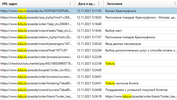This screenshot has width=177, height=100.
Task: Click date 12.11.2021 5:17:57
Action: click(x=89, y=37)
